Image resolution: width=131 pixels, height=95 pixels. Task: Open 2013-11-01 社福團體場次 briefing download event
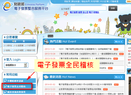[x=85, y=49]
